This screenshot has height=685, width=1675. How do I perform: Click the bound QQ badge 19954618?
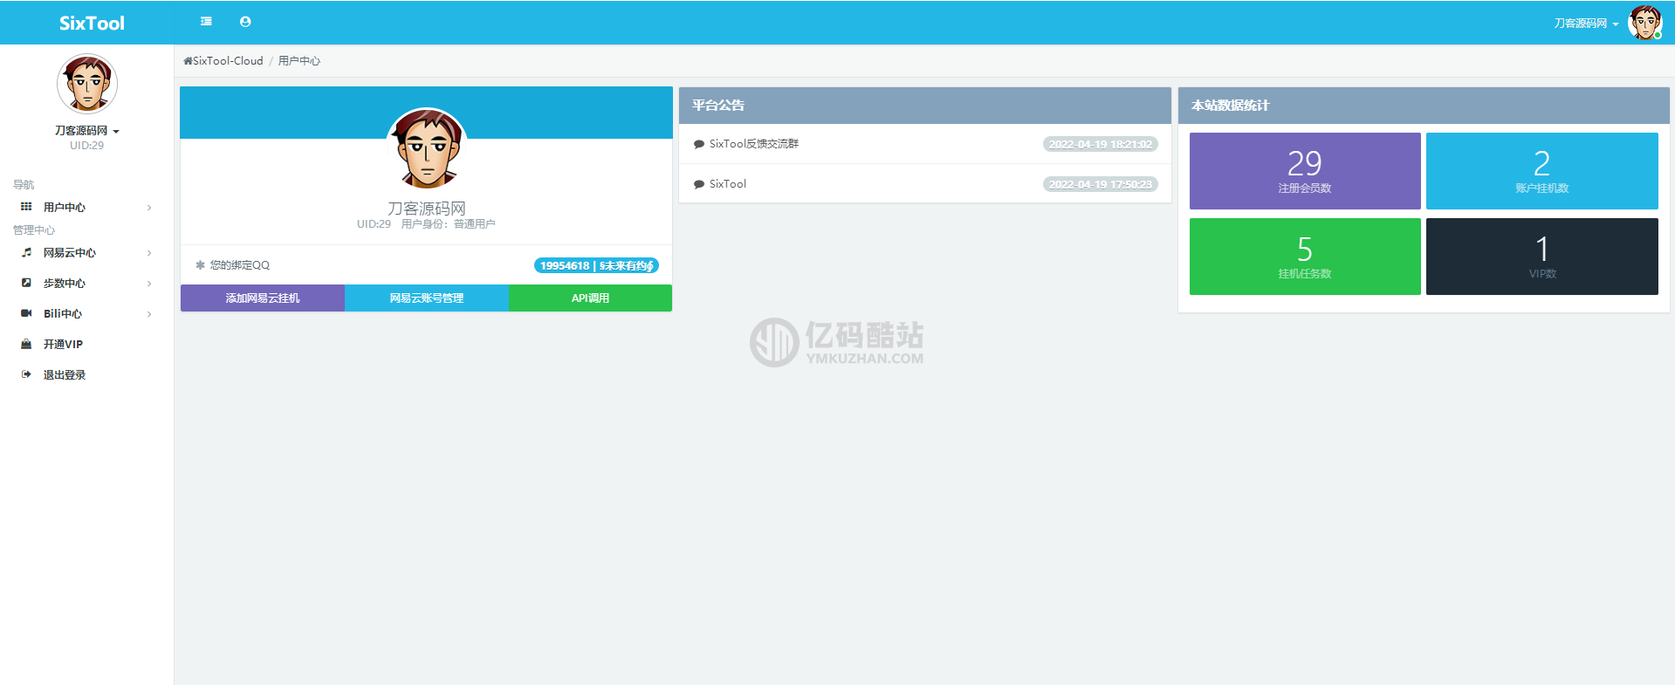(x=596, y=265)
